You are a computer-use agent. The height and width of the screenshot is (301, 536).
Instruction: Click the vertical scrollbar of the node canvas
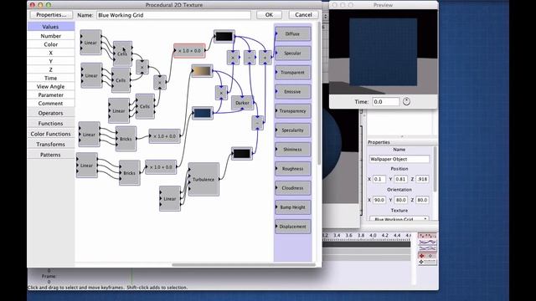tap(319, 94)
